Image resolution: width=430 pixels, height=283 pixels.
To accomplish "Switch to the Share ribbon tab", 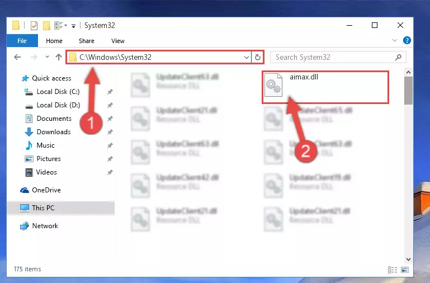I will [86, 41].
